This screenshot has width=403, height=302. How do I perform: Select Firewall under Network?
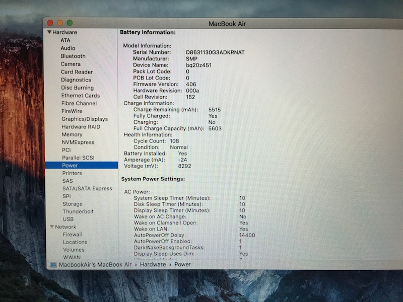tap(73, 234)
